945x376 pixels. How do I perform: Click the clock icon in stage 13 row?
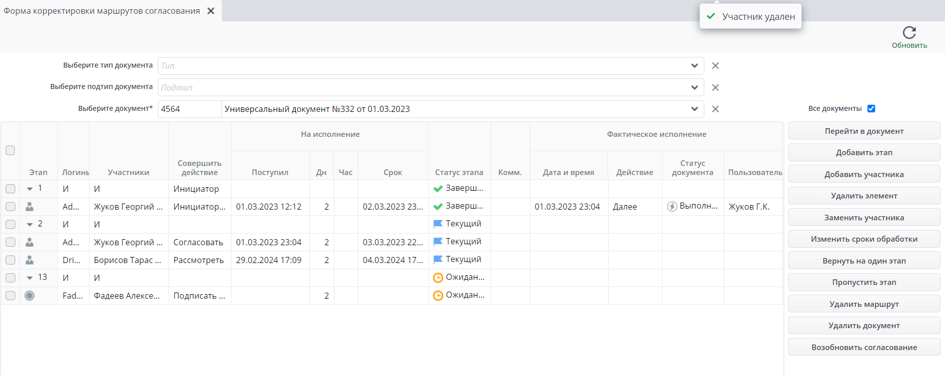click(438, 278)
